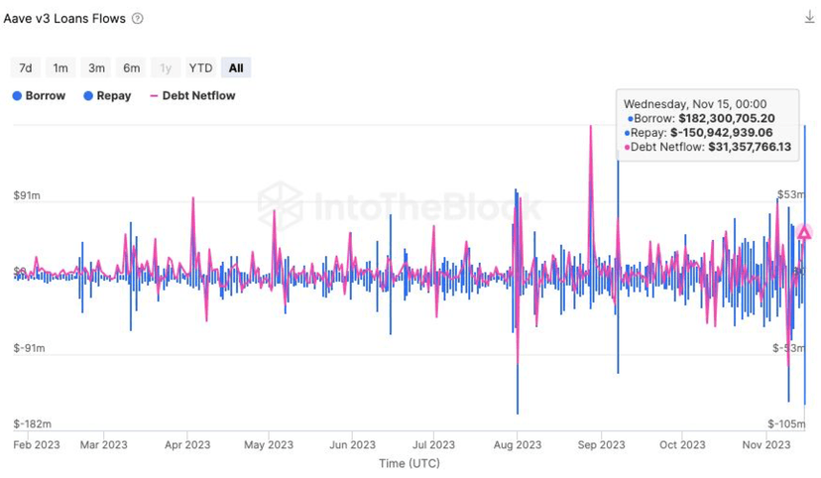The height and width of the screenshot is (478, 821).
Task: Click the Aave v3 Loans Flows title
Action: [x=64, y=18]
